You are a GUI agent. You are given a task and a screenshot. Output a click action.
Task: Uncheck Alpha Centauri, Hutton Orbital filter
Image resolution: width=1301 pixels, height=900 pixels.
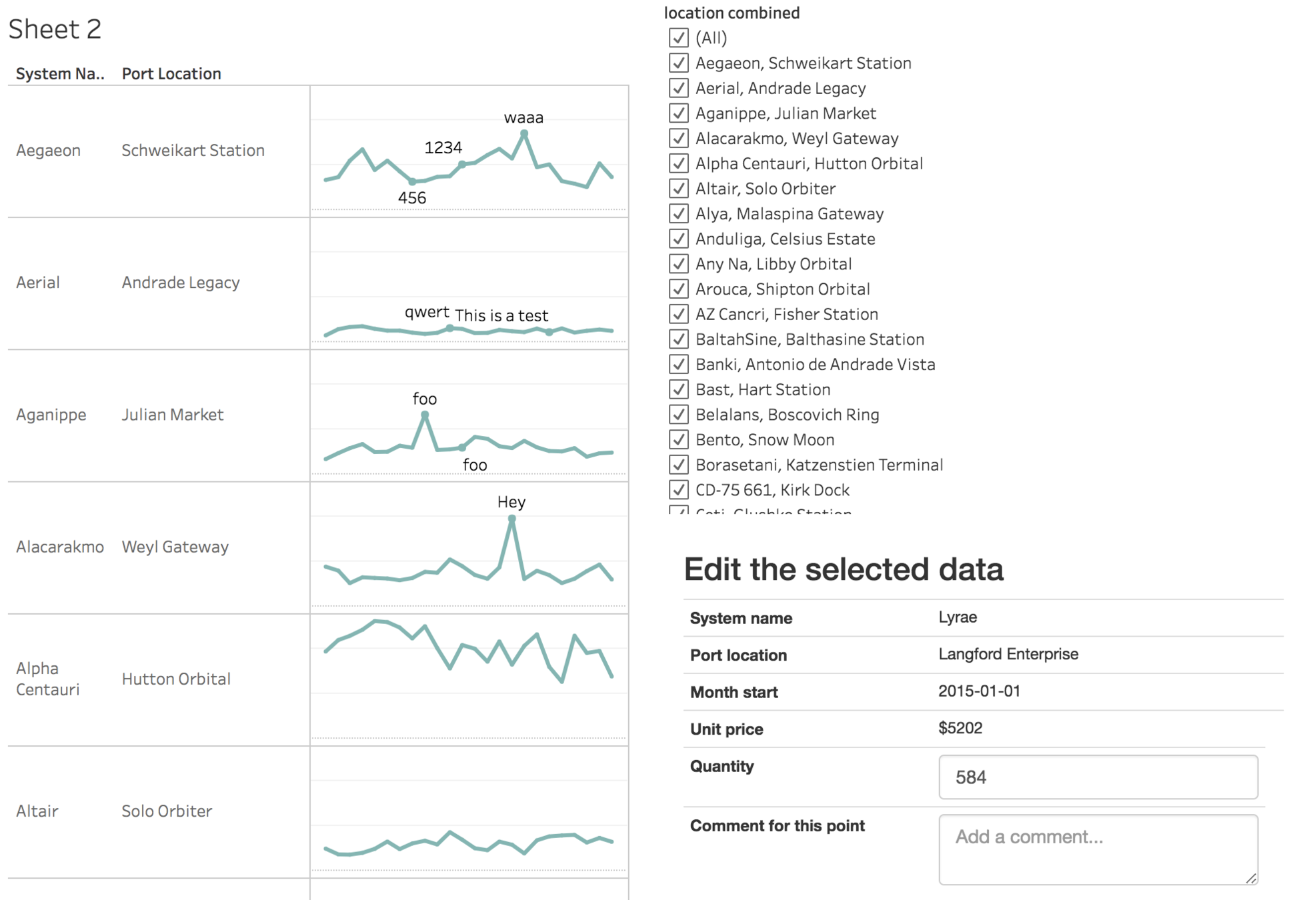[x=678, y=163]
